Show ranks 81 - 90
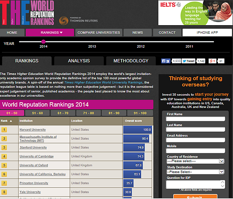 114,113
